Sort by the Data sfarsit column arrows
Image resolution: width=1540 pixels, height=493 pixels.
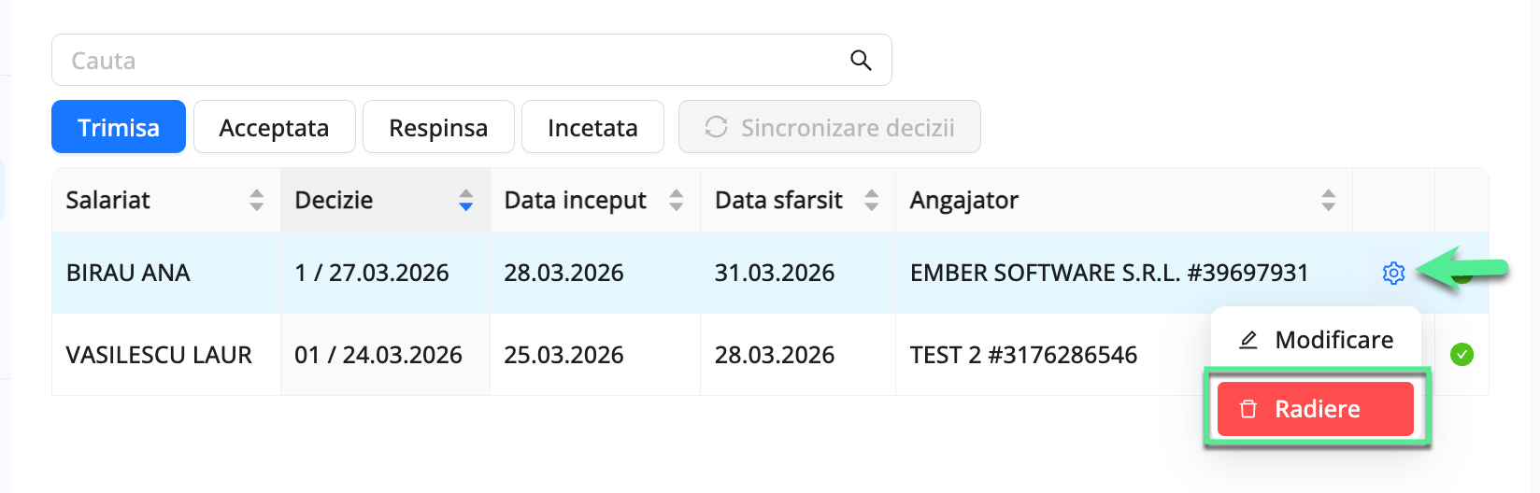[x=872, y=200]
